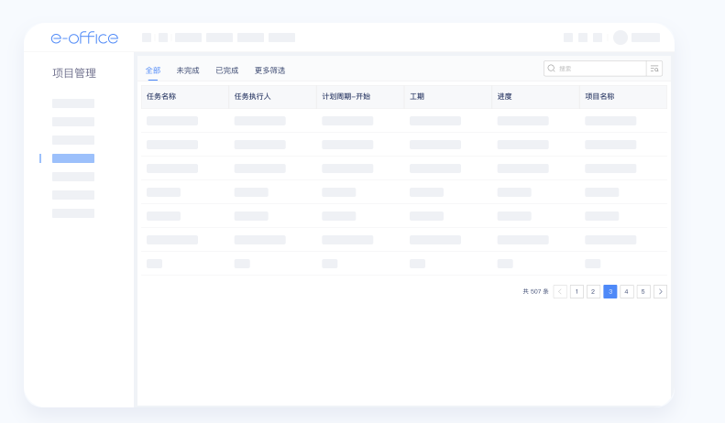Click the 任务执行人 column header
This screenshot has width=725, height=423.
[252, 96]
